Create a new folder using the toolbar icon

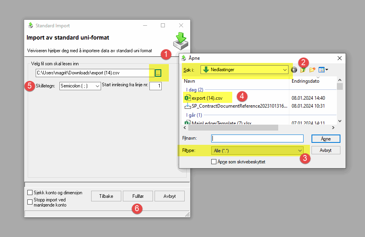tap(312, 70)
